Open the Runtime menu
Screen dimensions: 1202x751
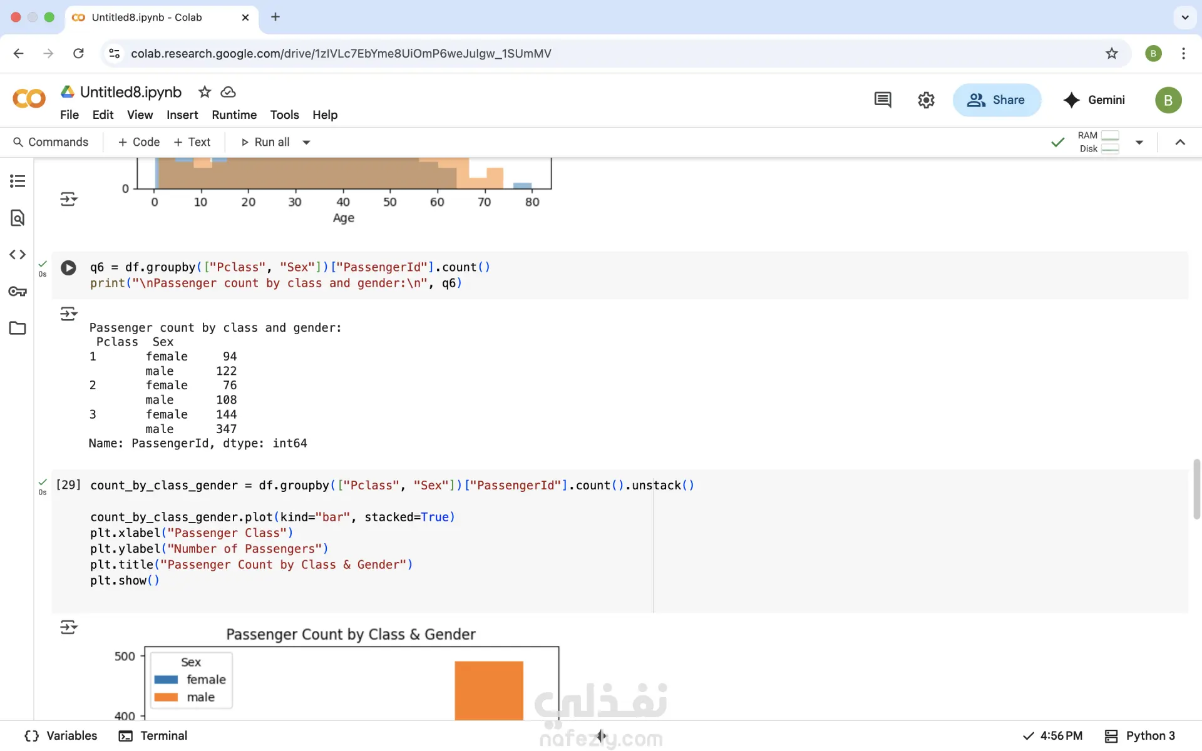[x=234, y=115]
